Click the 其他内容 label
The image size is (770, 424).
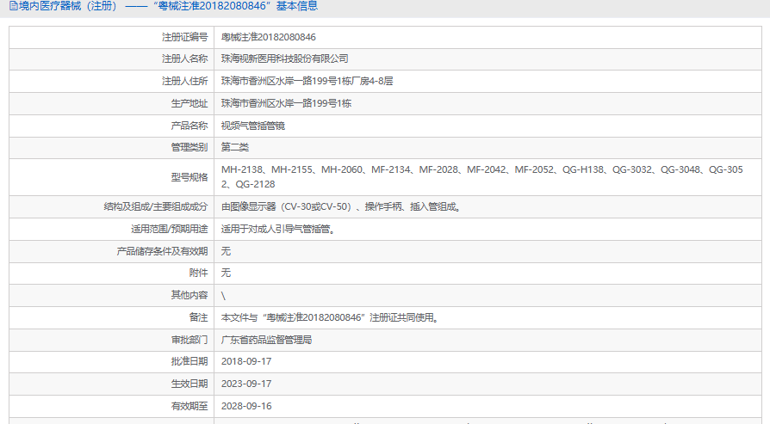pyautogui.click(x=189, y=295)
